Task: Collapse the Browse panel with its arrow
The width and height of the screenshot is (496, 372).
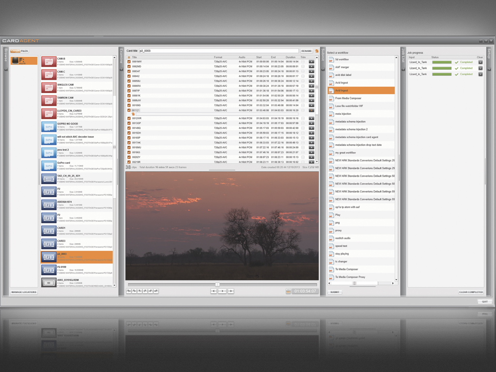Action: click(6, 70)
